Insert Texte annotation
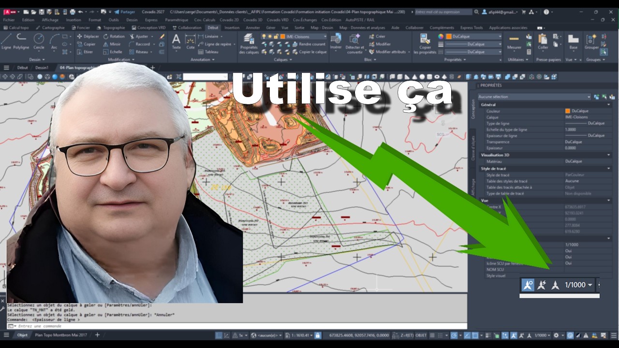The image size is (619, 348). tap(176, 42)
